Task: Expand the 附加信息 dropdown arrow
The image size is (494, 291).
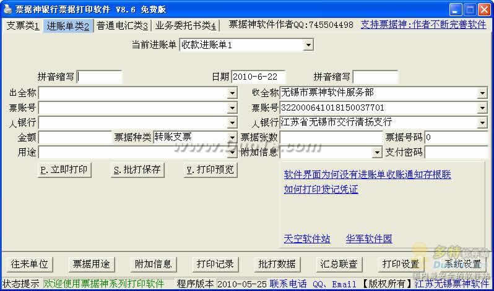Action: (377, 152)
